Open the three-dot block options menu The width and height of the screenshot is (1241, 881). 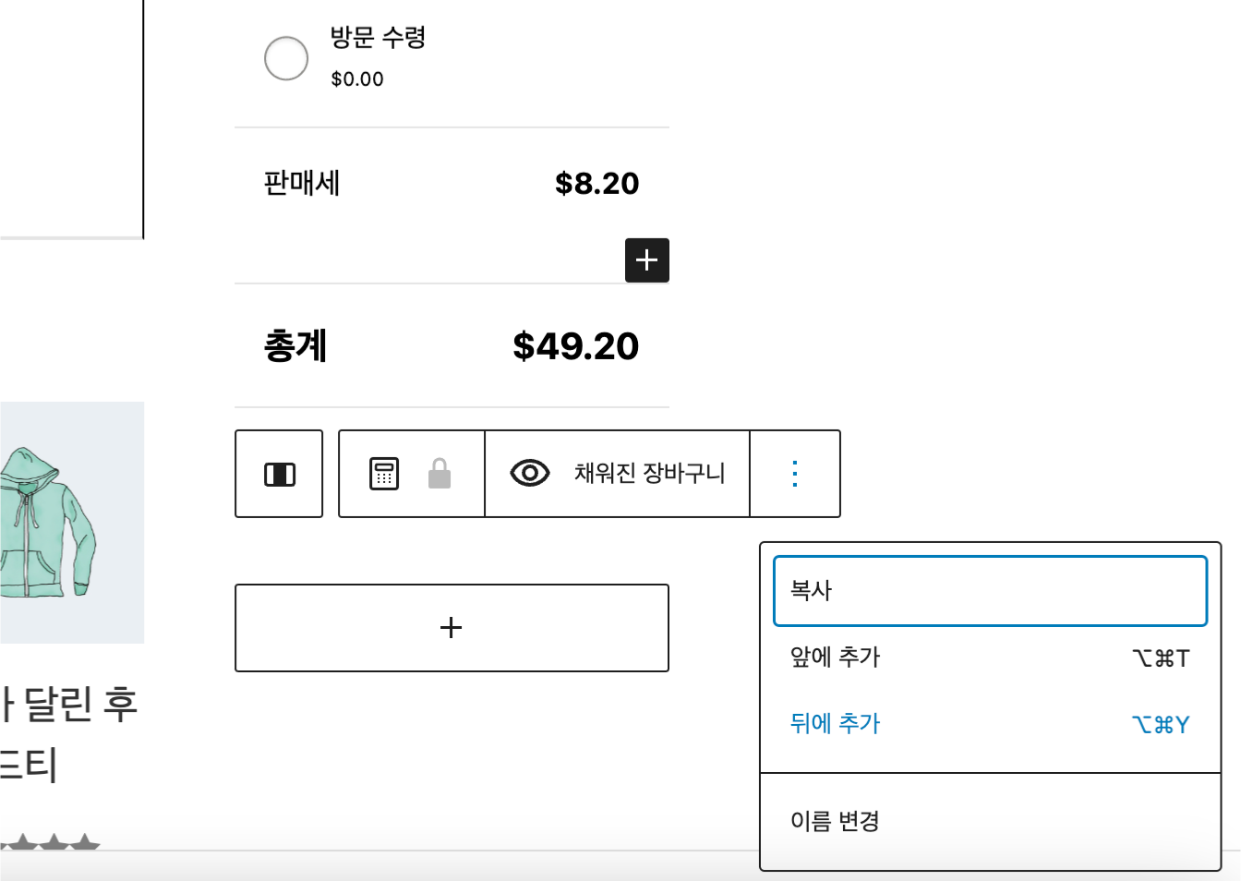tap(795, 474)
